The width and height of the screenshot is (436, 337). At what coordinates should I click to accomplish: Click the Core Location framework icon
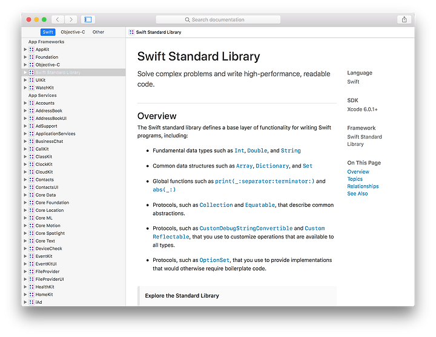click(31, 211)
